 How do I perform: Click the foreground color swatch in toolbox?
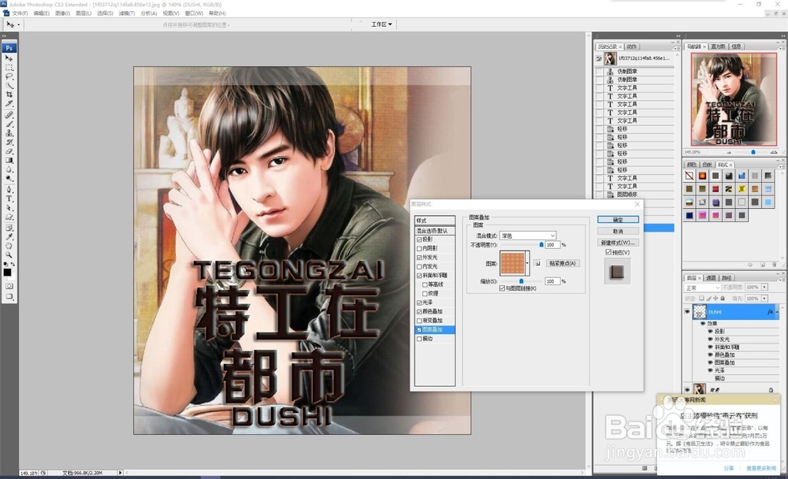pyautogui.click(x=7, y=273)
